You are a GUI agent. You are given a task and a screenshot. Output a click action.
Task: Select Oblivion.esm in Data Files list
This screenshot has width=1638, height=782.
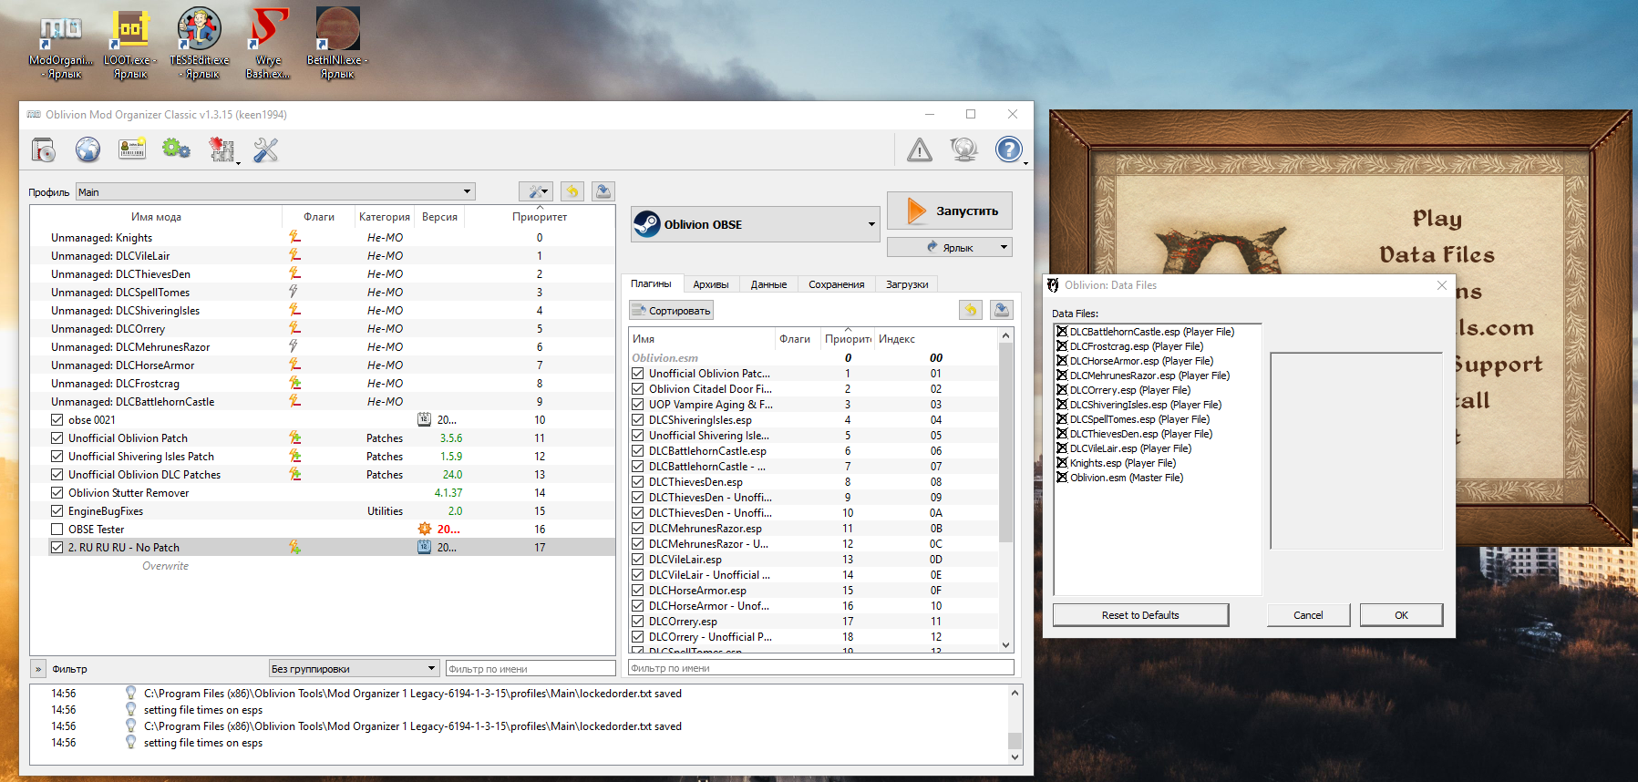(1126, 478)
